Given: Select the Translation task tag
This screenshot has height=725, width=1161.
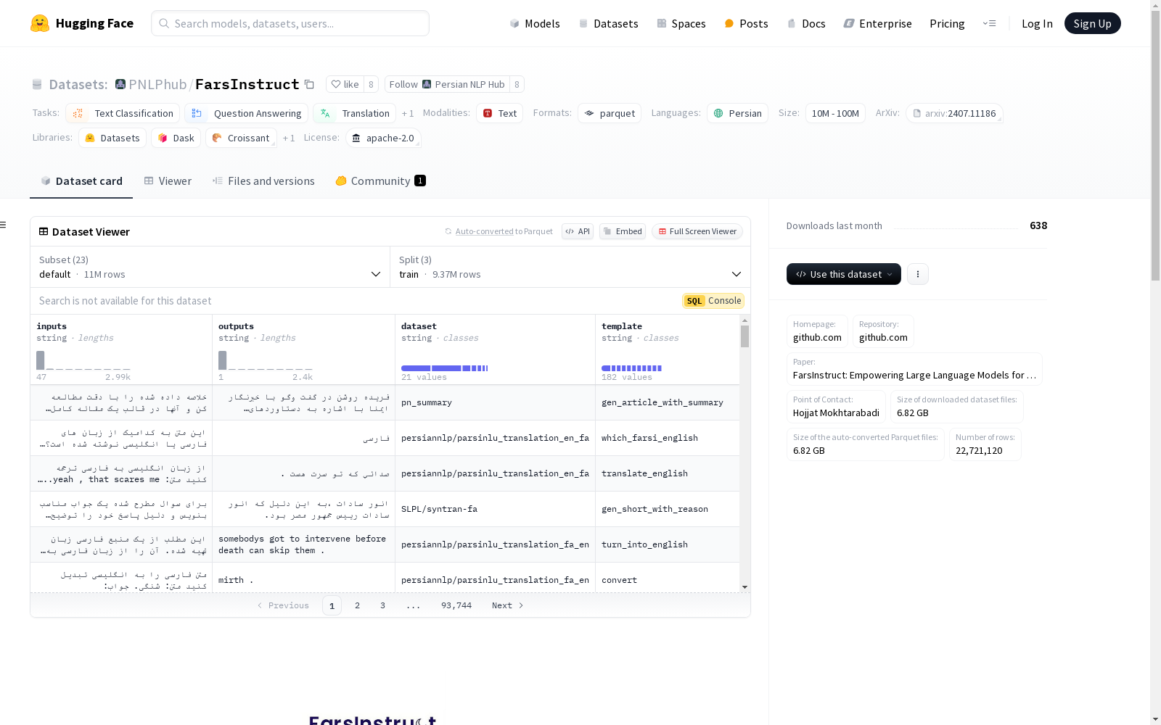Looking at the screenshot, I should [x=354, y=113].
